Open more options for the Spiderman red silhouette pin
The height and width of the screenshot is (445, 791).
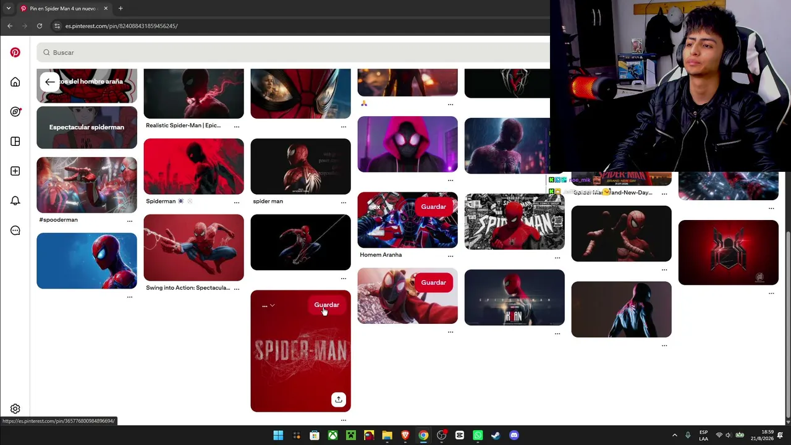tap(236, 202)
